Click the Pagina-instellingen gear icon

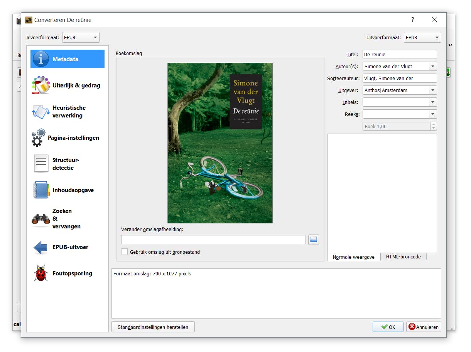point(39,138)
